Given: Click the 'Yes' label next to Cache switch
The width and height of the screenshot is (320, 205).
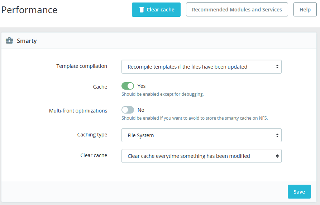Looking at the screenshot, I should coord(142,86).
